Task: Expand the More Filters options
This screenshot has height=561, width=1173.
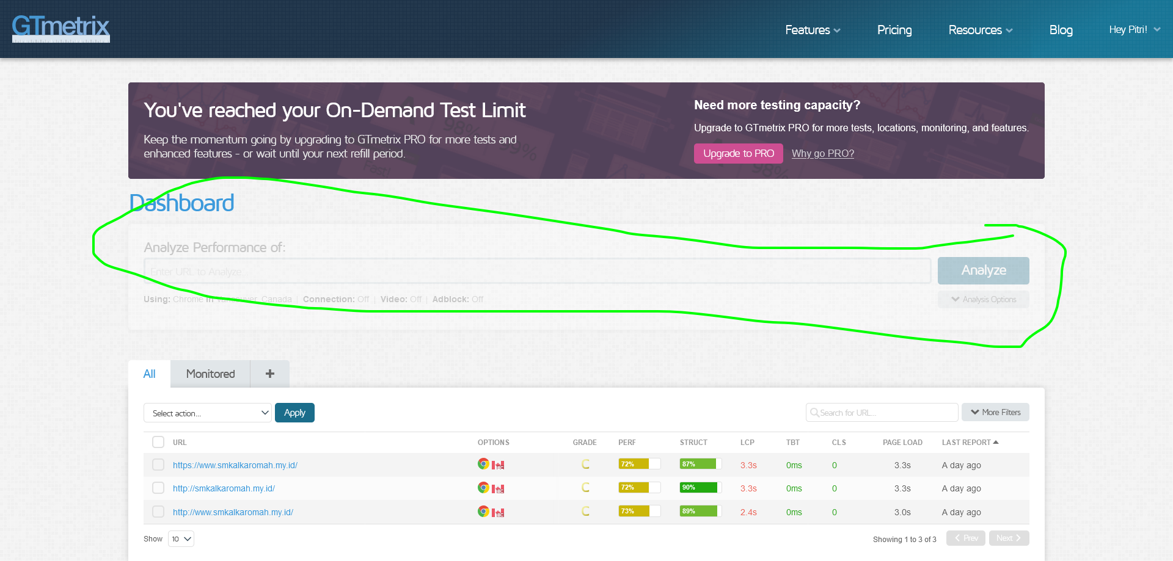Action: pos(995,412)
